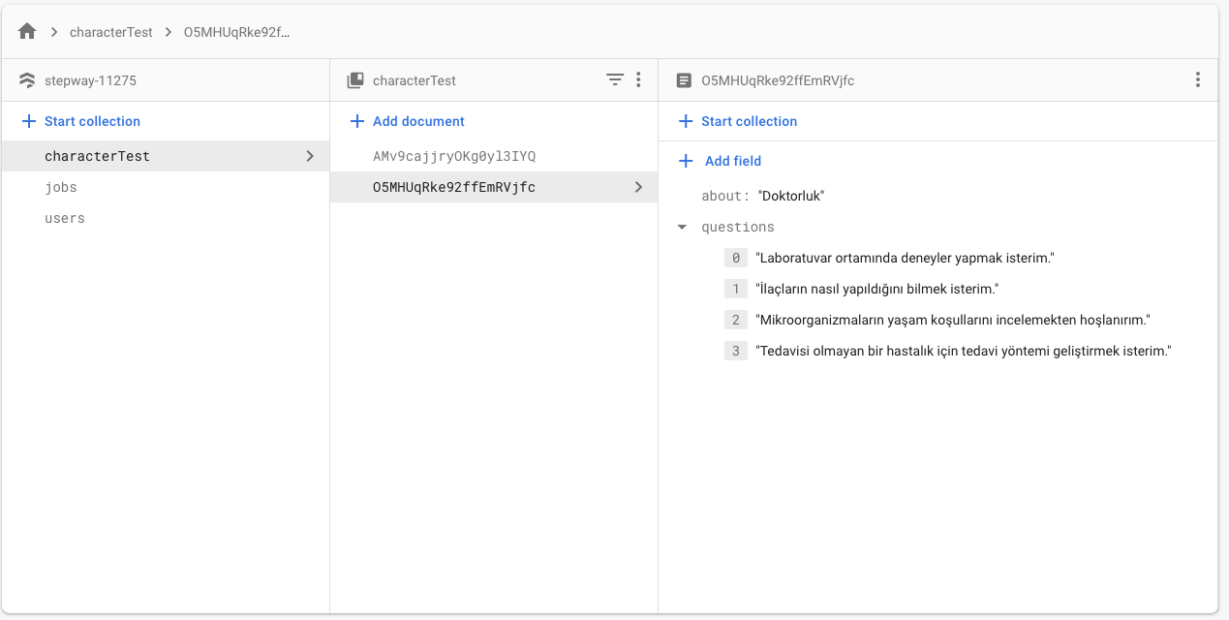Click the home icon in breadcrumb
Image resolution: width=1229 pixels, height=620 pixels.
tap(27, 32)
